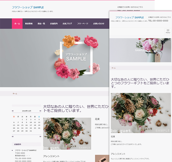The width and height of the screenshot is (172, 162).
Task: Open the 店長ブログ menu item
Action: tap(67, 23)
